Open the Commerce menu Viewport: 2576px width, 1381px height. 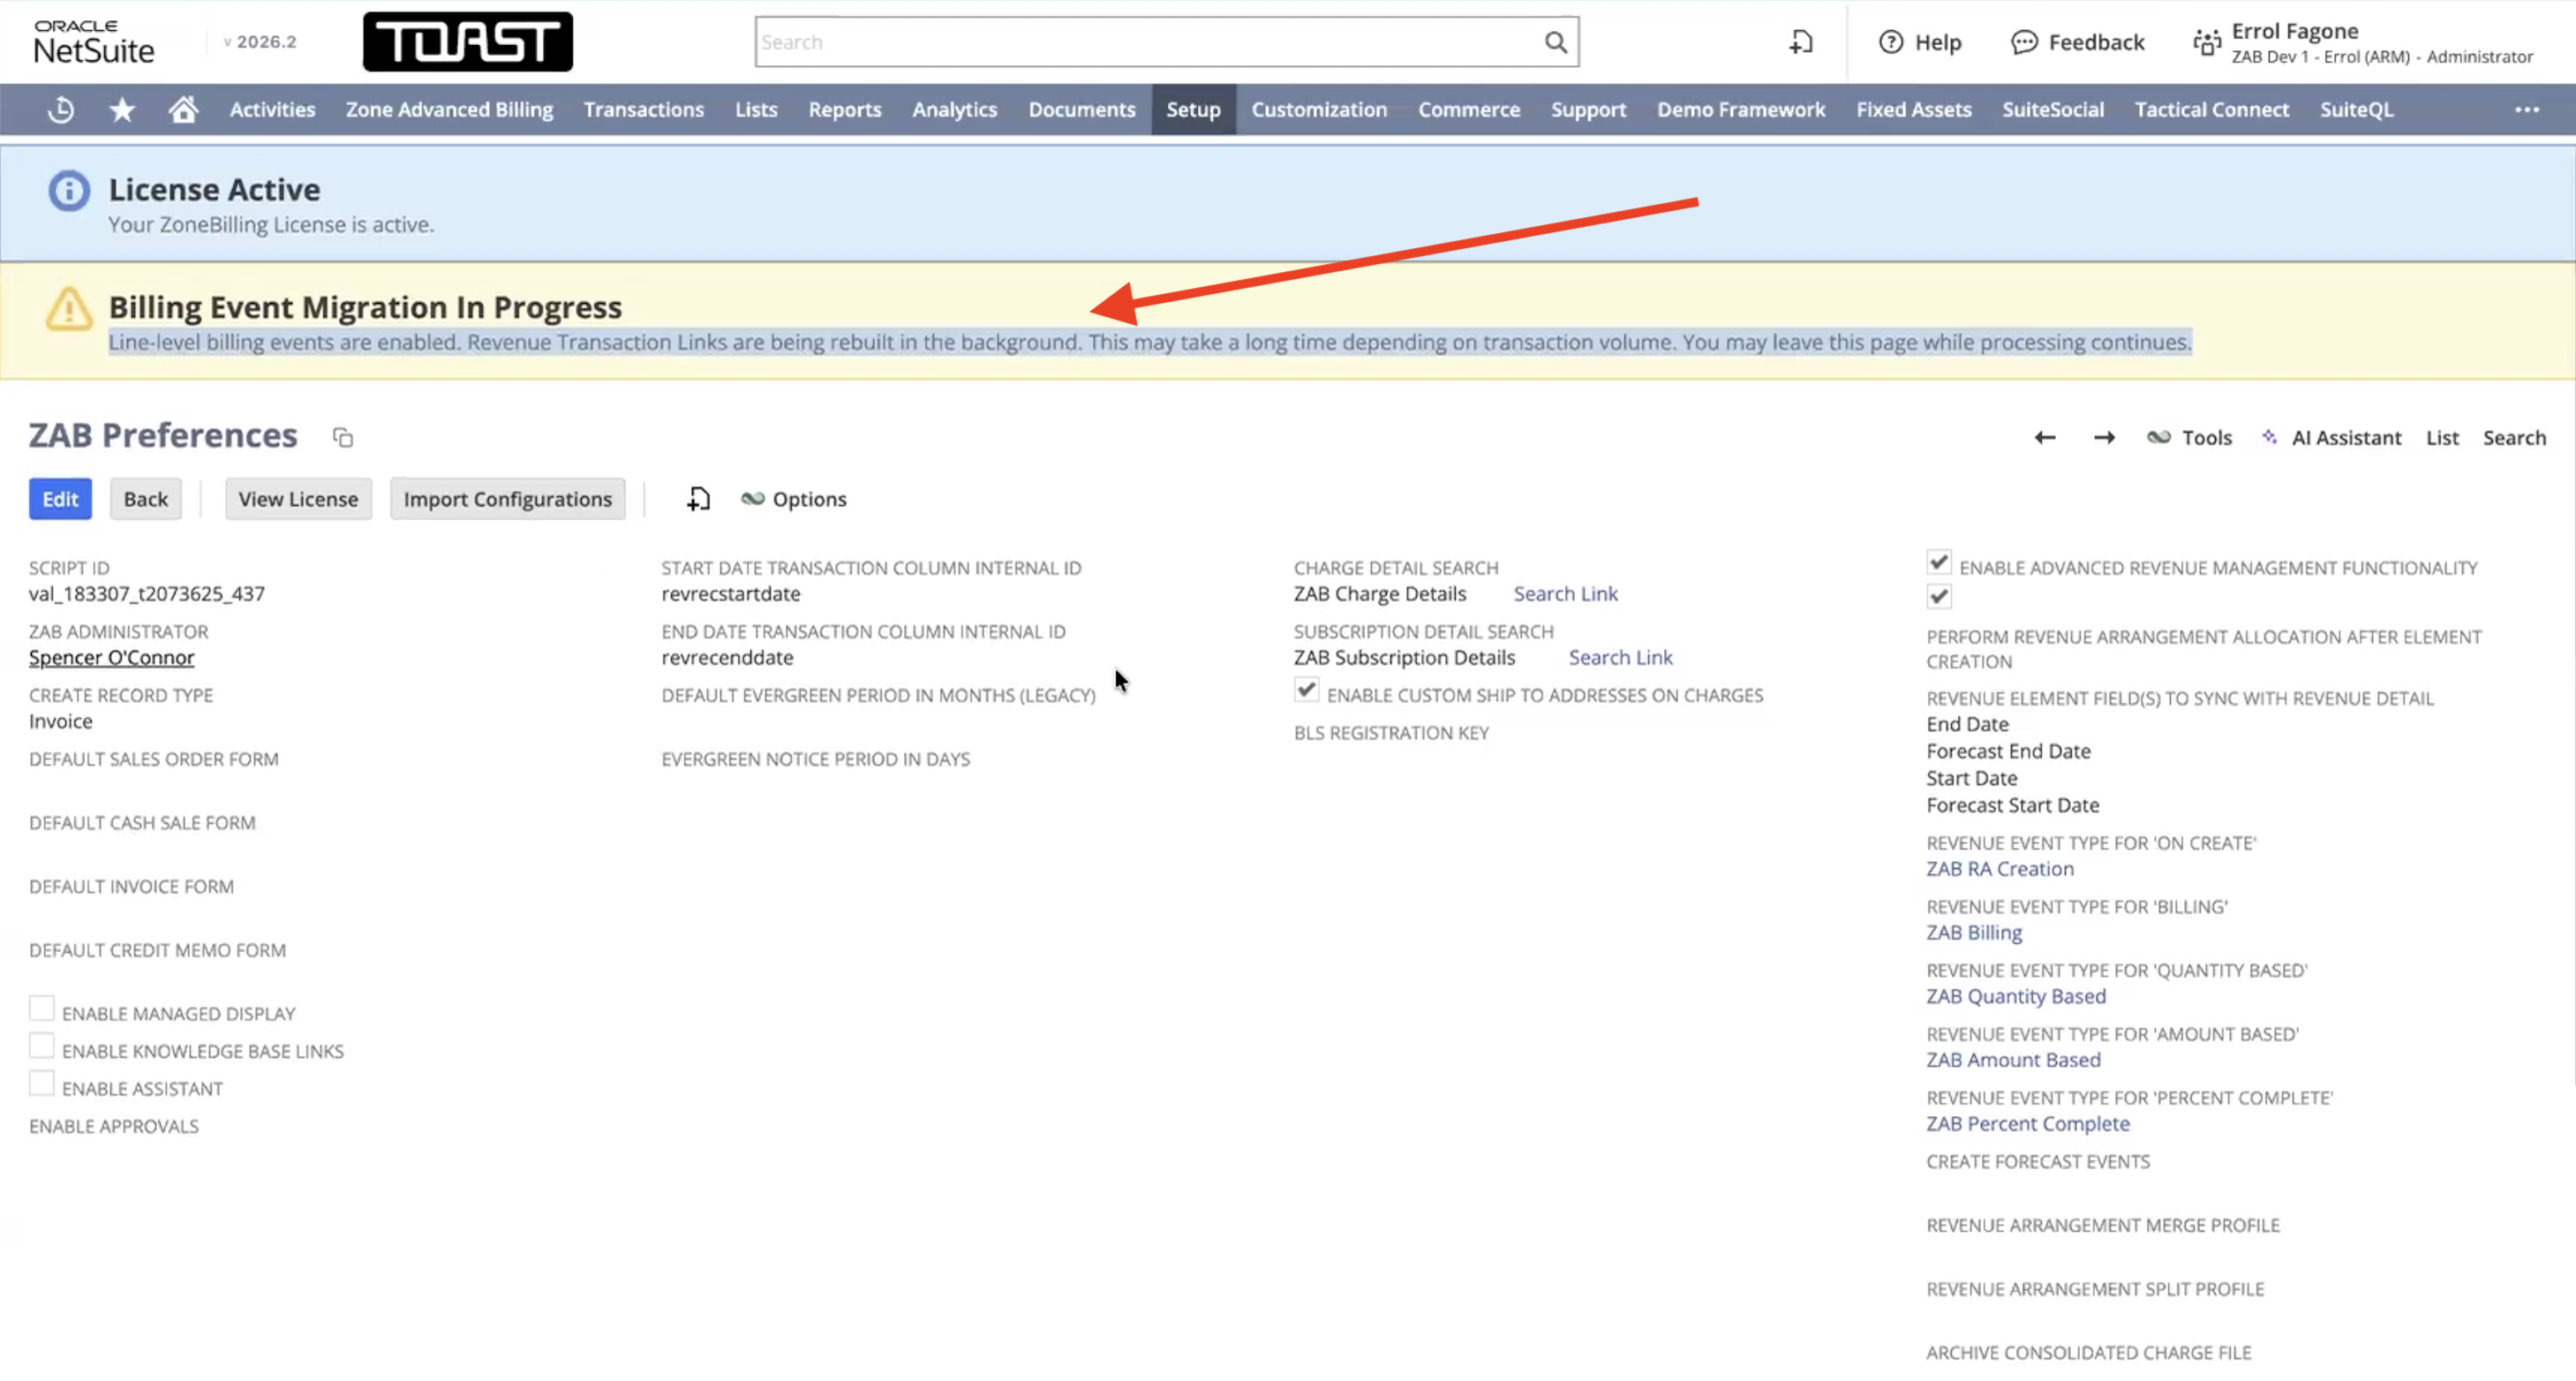click(1469, 110)
